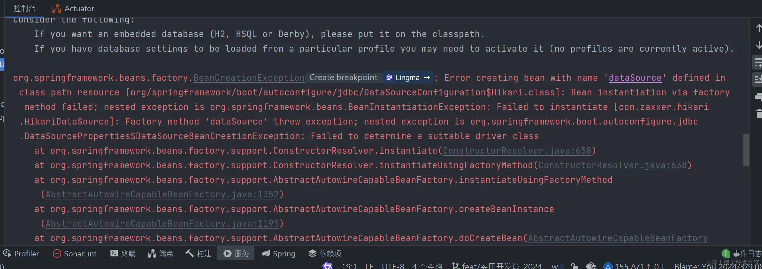Screen dimensions: 762x269
Task: Open the doCreateBean AbstractAutowireCapableBeanFactory link
Action: point(618,238)
